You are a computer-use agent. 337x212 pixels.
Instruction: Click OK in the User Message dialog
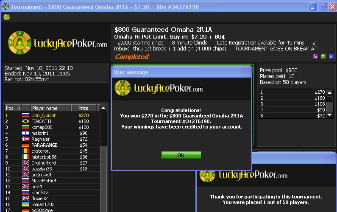pos(181,155)
